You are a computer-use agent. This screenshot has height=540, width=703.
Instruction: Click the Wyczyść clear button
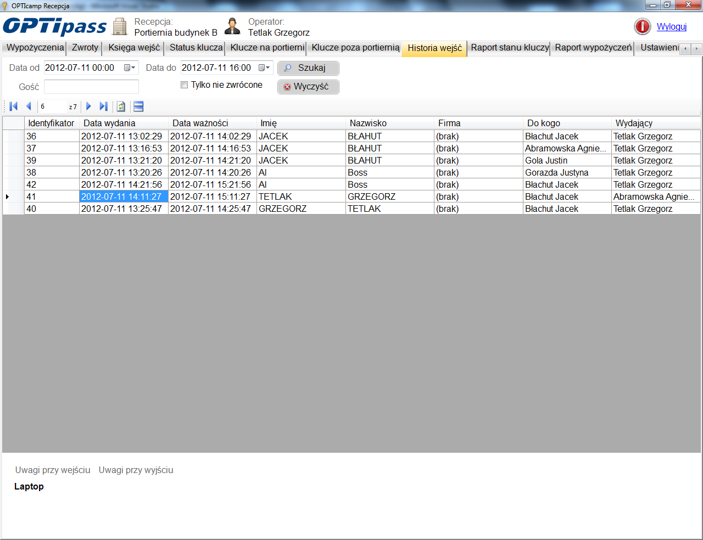tap(308, 87)
